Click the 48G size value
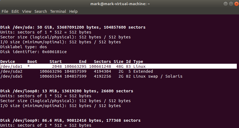Image resolution: width=239 pixels, height=128 pixels. pyautogui.click(x=120, y=66)
